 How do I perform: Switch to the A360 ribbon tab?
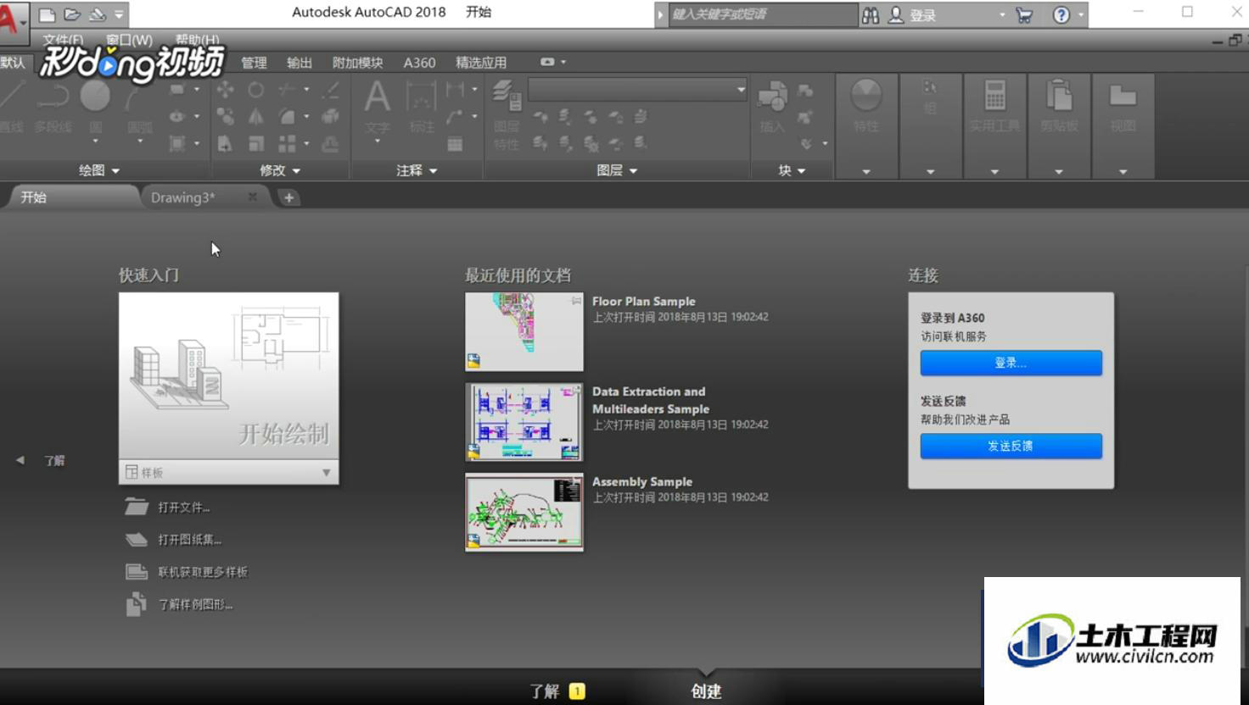(x=419, y=63)
